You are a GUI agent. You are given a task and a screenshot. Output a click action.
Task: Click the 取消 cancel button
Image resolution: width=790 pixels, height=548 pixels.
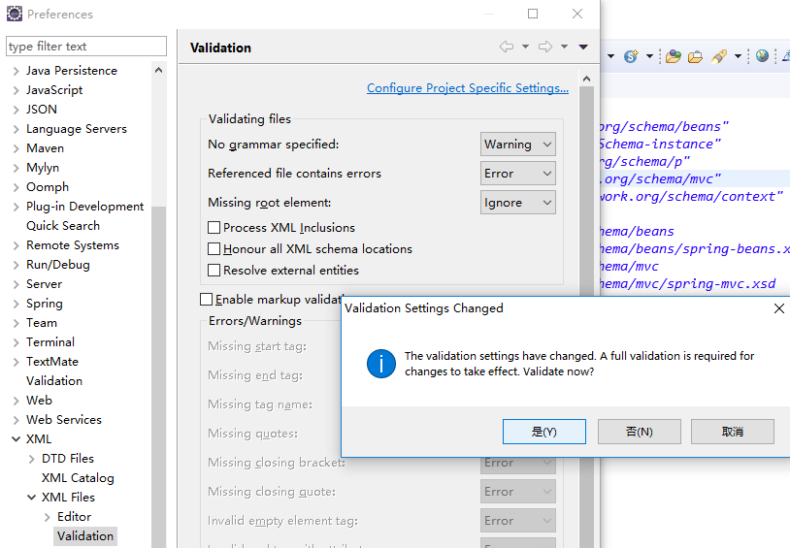(x=733, y=432)
